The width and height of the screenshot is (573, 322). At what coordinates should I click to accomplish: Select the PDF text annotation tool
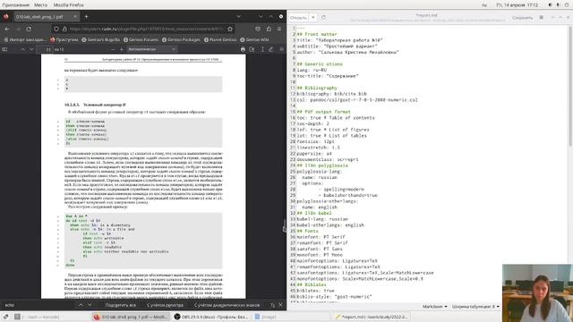coord(262,49)
